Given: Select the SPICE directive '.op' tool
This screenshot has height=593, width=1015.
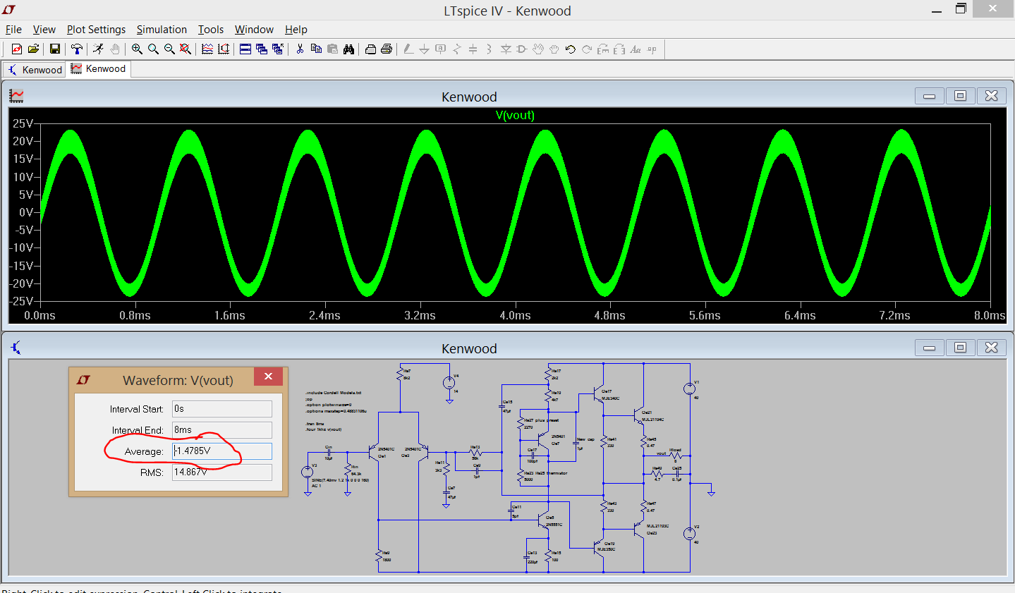Looking at the screenshot, I should point(652,49).
